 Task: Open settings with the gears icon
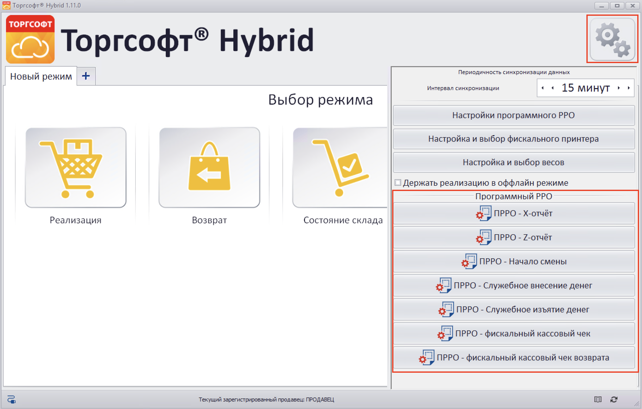click(x=612, y=39)
